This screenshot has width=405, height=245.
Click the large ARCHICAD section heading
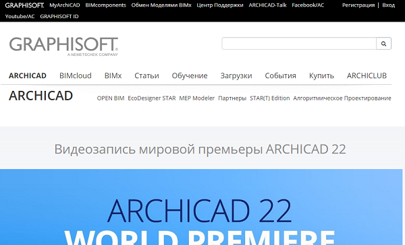[x=40, y=96]
